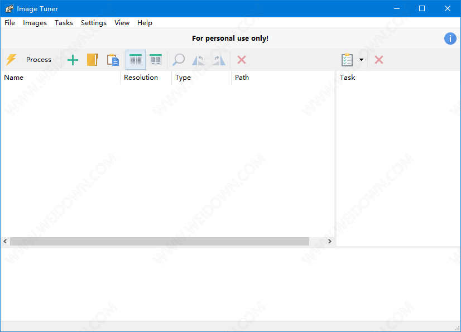461x332 pixels.
Task: Click the Task column header
Action: (398, 78)
